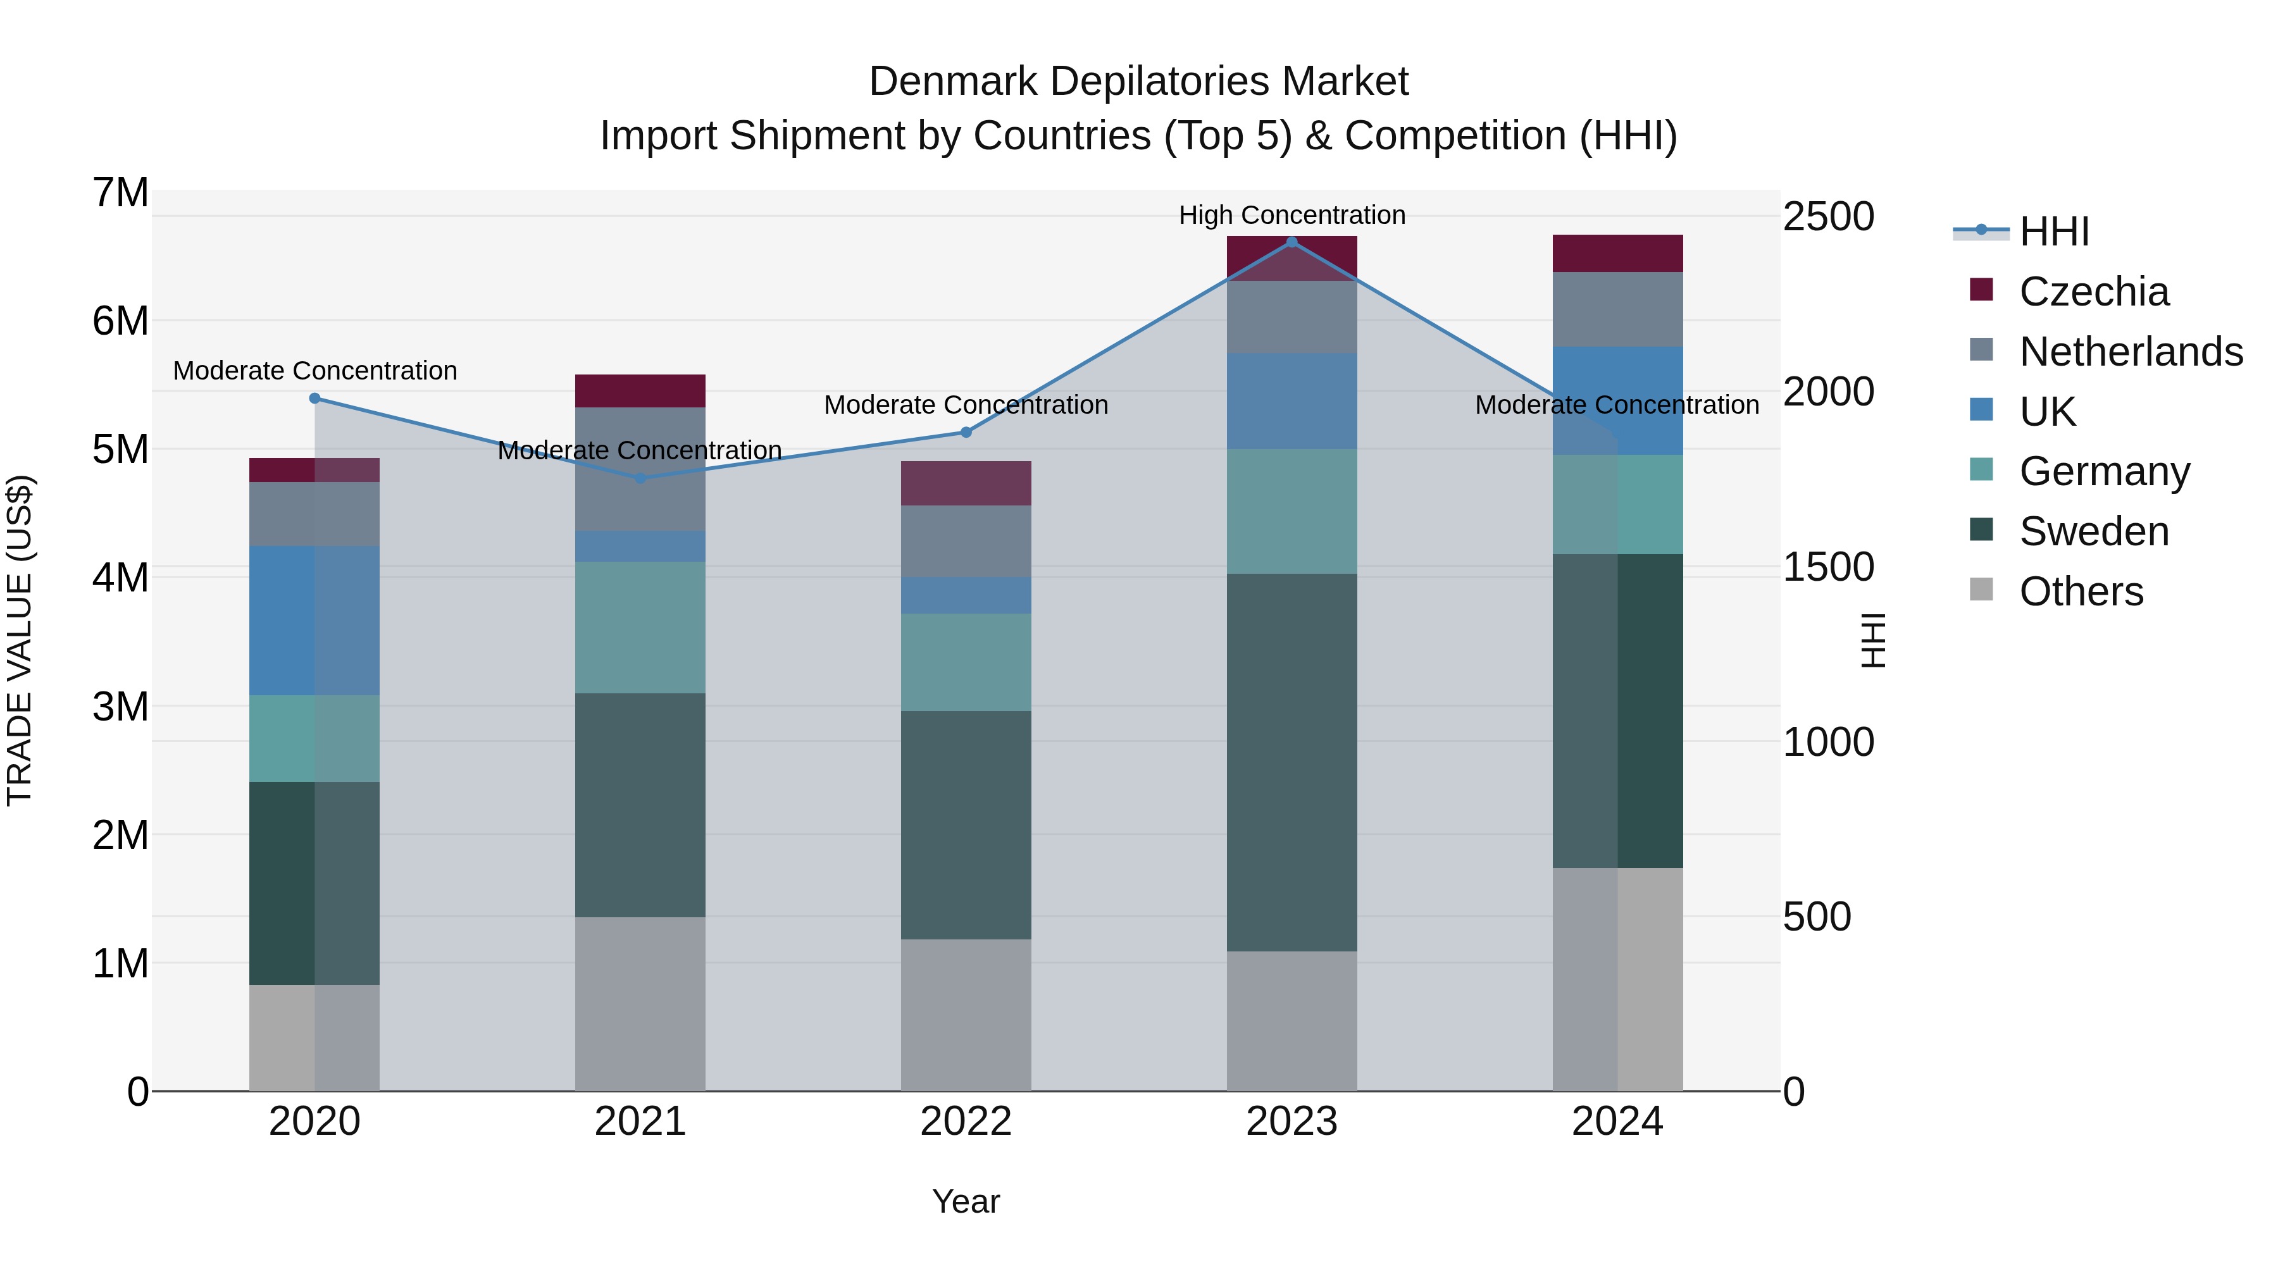Toggle the HHI legend entry
Viewport: 2278px width, 1281px height.
tap(2022, 232)
